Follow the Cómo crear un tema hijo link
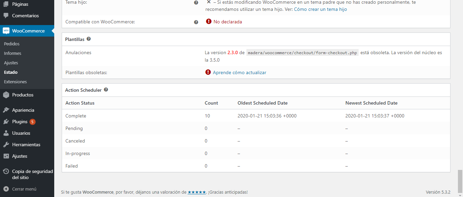Screen dimensions: 463x197 (x=320, y=9)
